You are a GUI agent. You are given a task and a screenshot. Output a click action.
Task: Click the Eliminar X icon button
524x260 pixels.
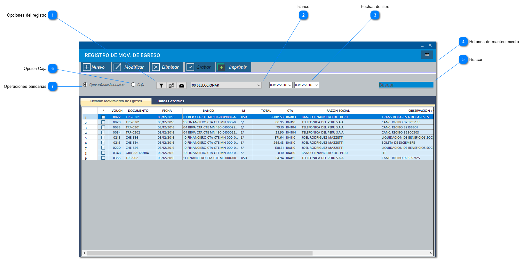point(166,67)
